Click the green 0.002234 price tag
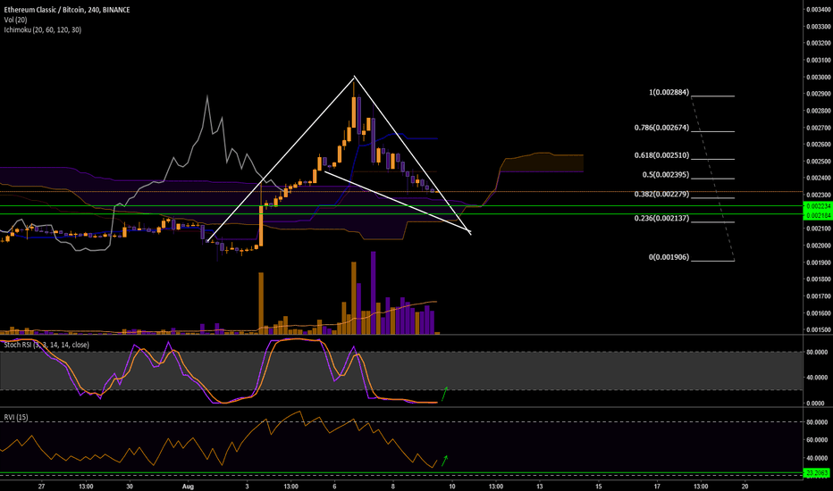The image size is (833, 491). 818,206
